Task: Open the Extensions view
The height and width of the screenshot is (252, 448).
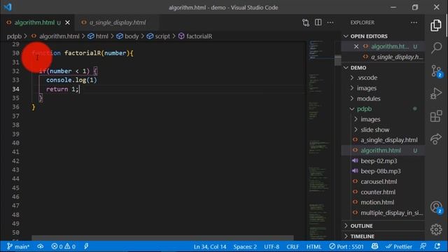Action: [436, 116]
